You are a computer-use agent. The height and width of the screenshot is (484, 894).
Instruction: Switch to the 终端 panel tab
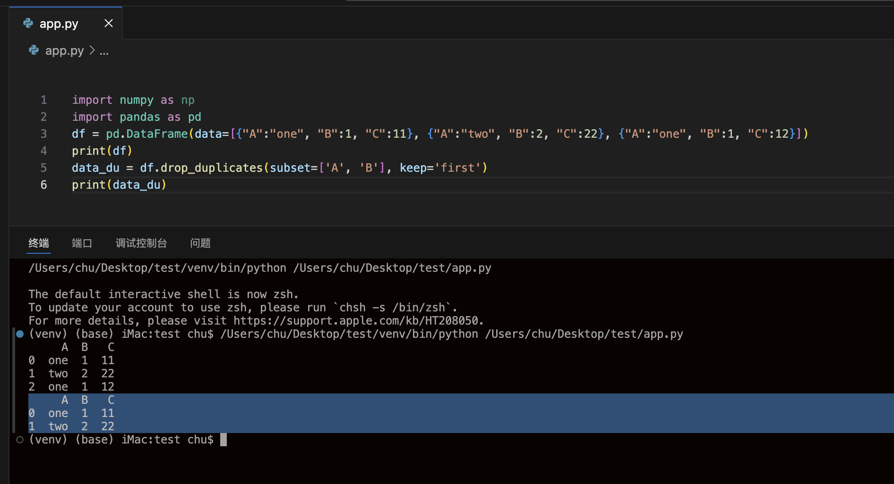39,243
